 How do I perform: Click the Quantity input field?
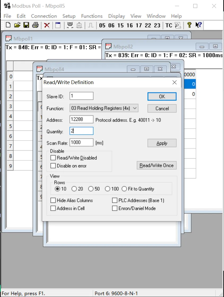pyautogui.click(x=81, y=131)
